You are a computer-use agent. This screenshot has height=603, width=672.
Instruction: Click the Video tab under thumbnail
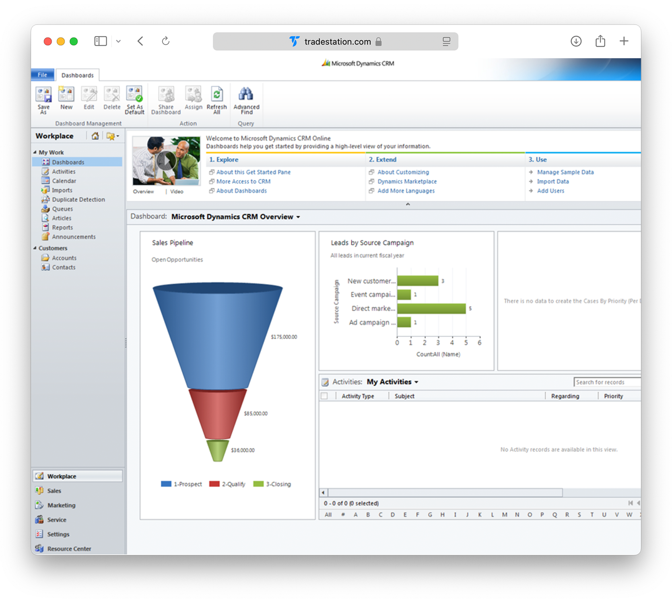[177, 191]
